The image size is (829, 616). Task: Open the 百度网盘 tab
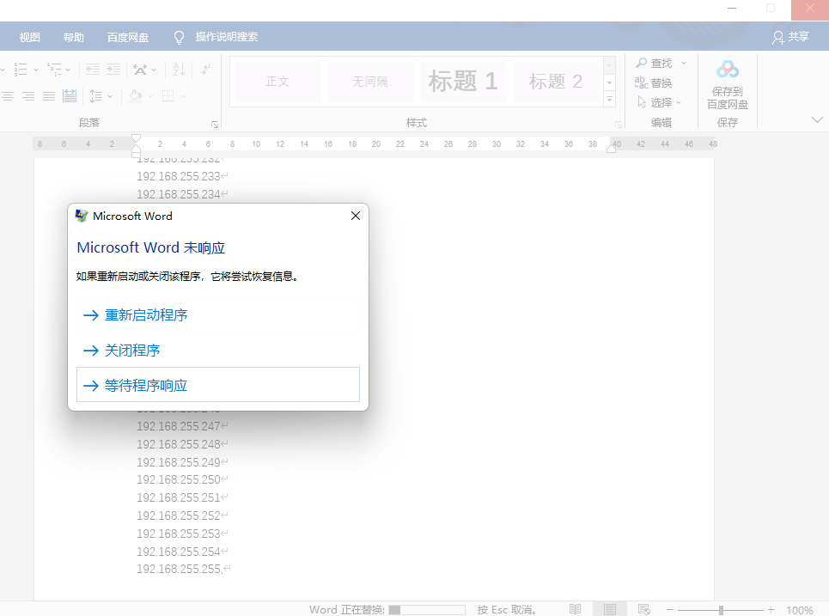(x=128, y=37)
